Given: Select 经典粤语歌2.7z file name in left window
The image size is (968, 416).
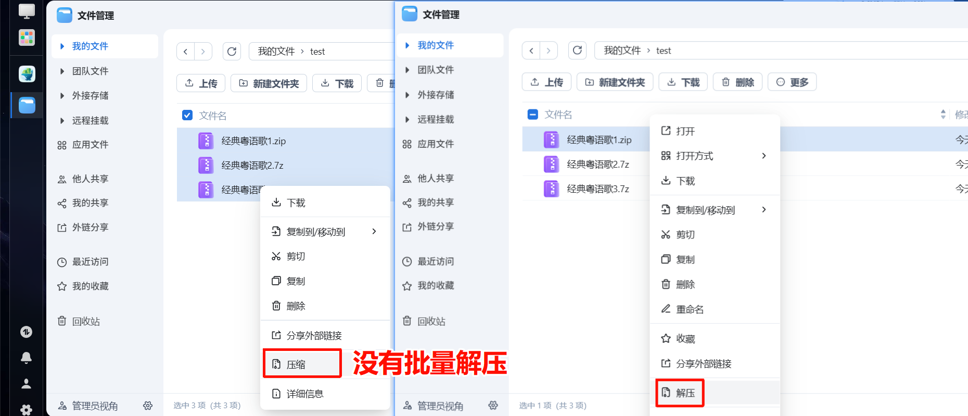Looking at the screenshot, I should (252, 166).
